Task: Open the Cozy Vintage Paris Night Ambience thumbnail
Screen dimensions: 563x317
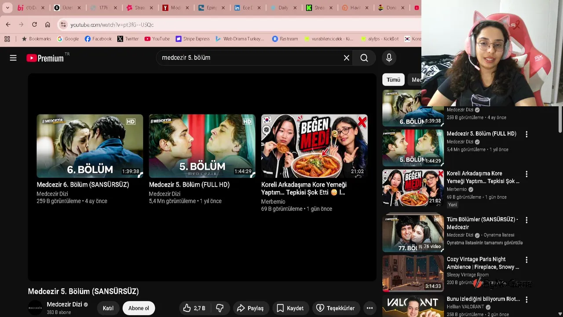Action: 413,273
